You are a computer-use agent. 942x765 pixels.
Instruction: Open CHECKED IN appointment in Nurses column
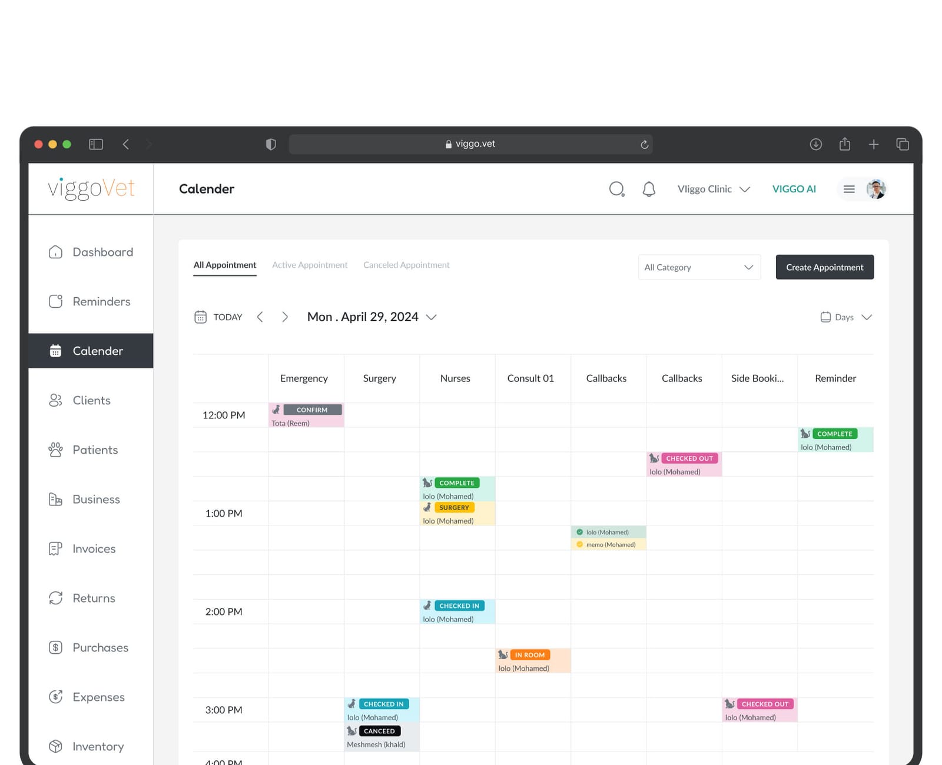tap(457, 611)
